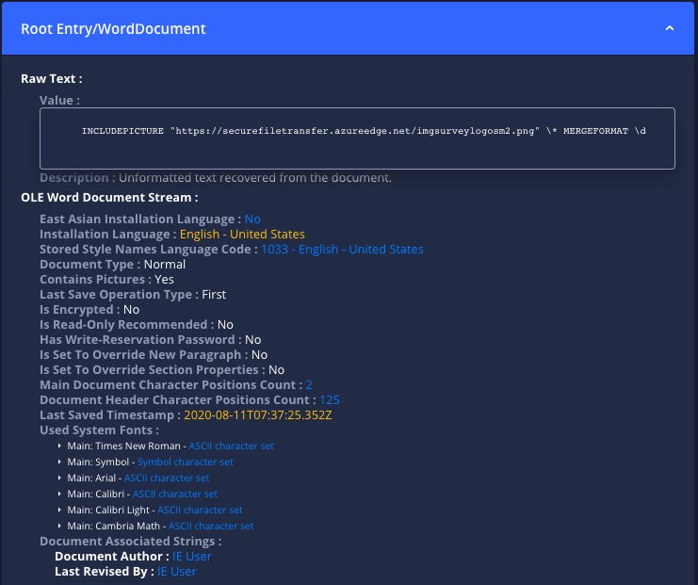Click 'English - United States' installation language value

pyautogui.click(x=242, y=235)
